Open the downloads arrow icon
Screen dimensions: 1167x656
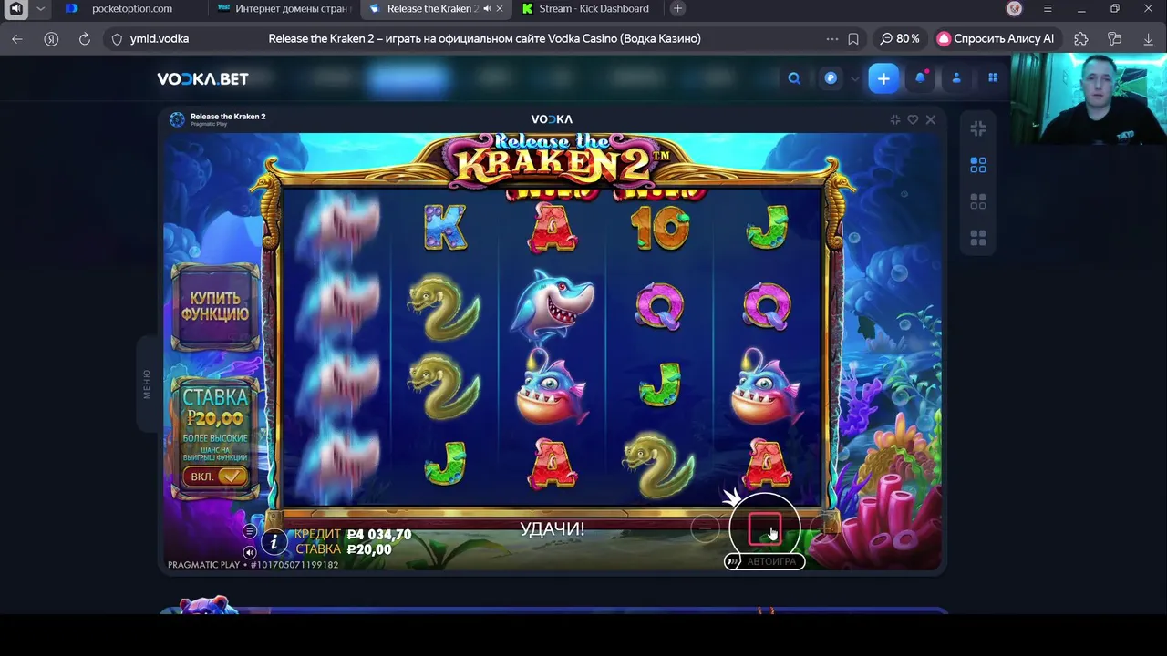(x=1148, y=39)
